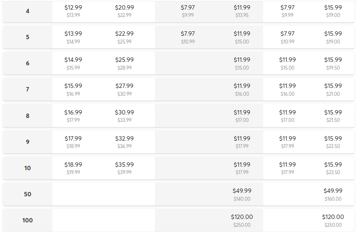Choose $49.99 price discounted from $160.00

pos(333,191)
